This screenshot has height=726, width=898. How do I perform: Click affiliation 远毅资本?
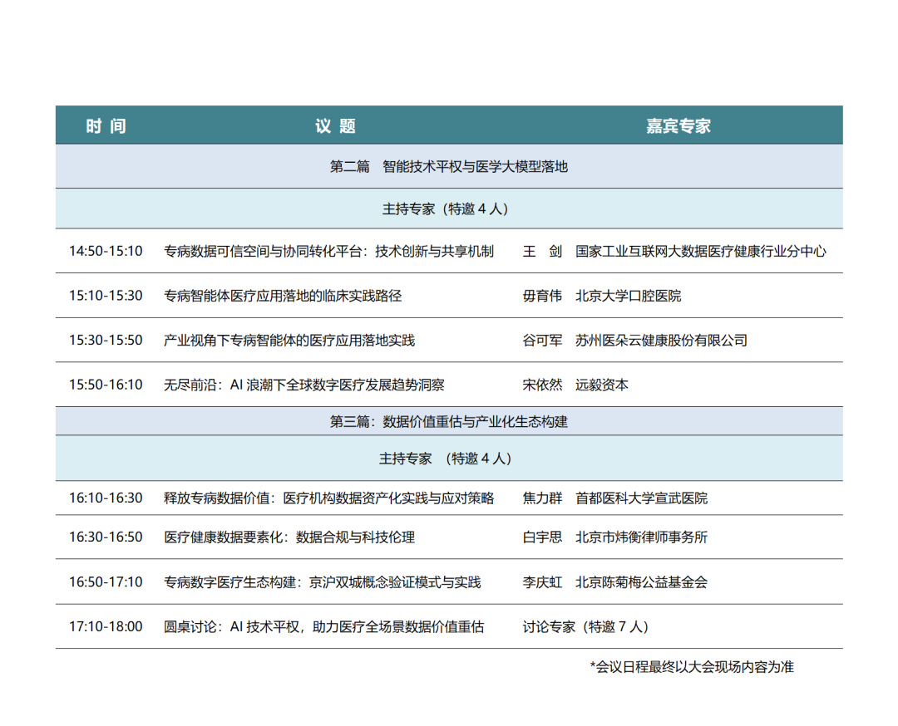click(x=602, y=385)
